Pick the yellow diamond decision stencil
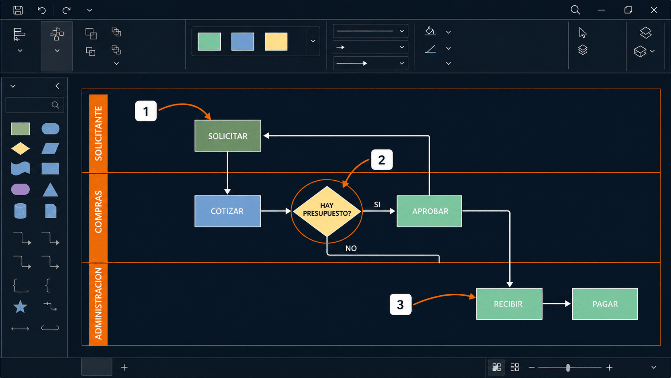Image resolution: width=671 pixels, height=378 pixels. pos(20,149)
